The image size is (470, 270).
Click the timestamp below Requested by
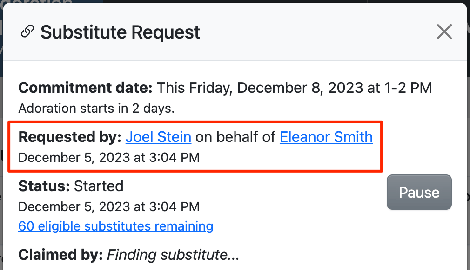coord(109,157)
